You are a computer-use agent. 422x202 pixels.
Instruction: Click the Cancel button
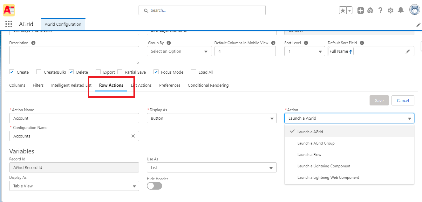pos(403,100)
